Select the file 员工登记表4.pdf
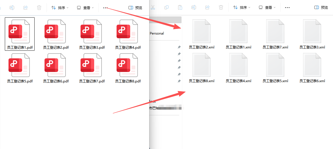 tap(128, 34)
